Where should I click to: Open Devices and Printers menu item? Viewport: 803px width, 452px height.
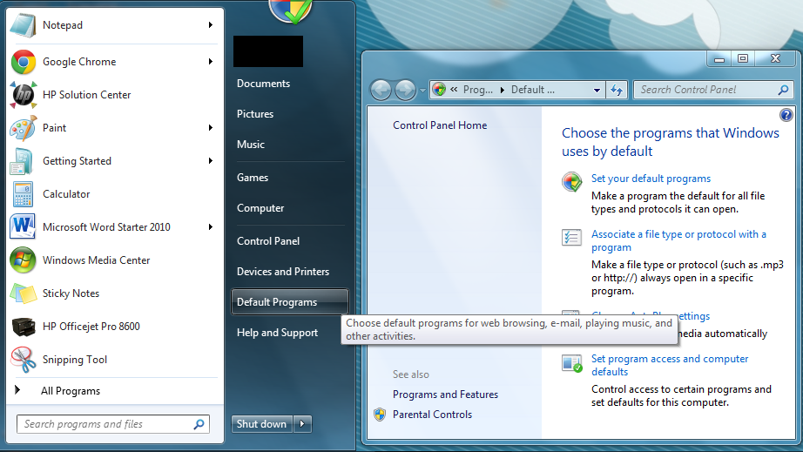[283, 272]
